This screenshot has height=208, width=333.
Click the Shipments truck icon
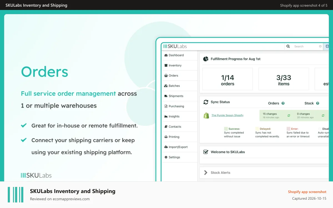166,96
